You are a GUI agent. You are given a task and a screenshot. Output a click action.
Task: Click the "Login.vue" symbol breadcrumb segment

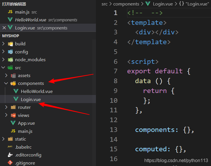197,4
